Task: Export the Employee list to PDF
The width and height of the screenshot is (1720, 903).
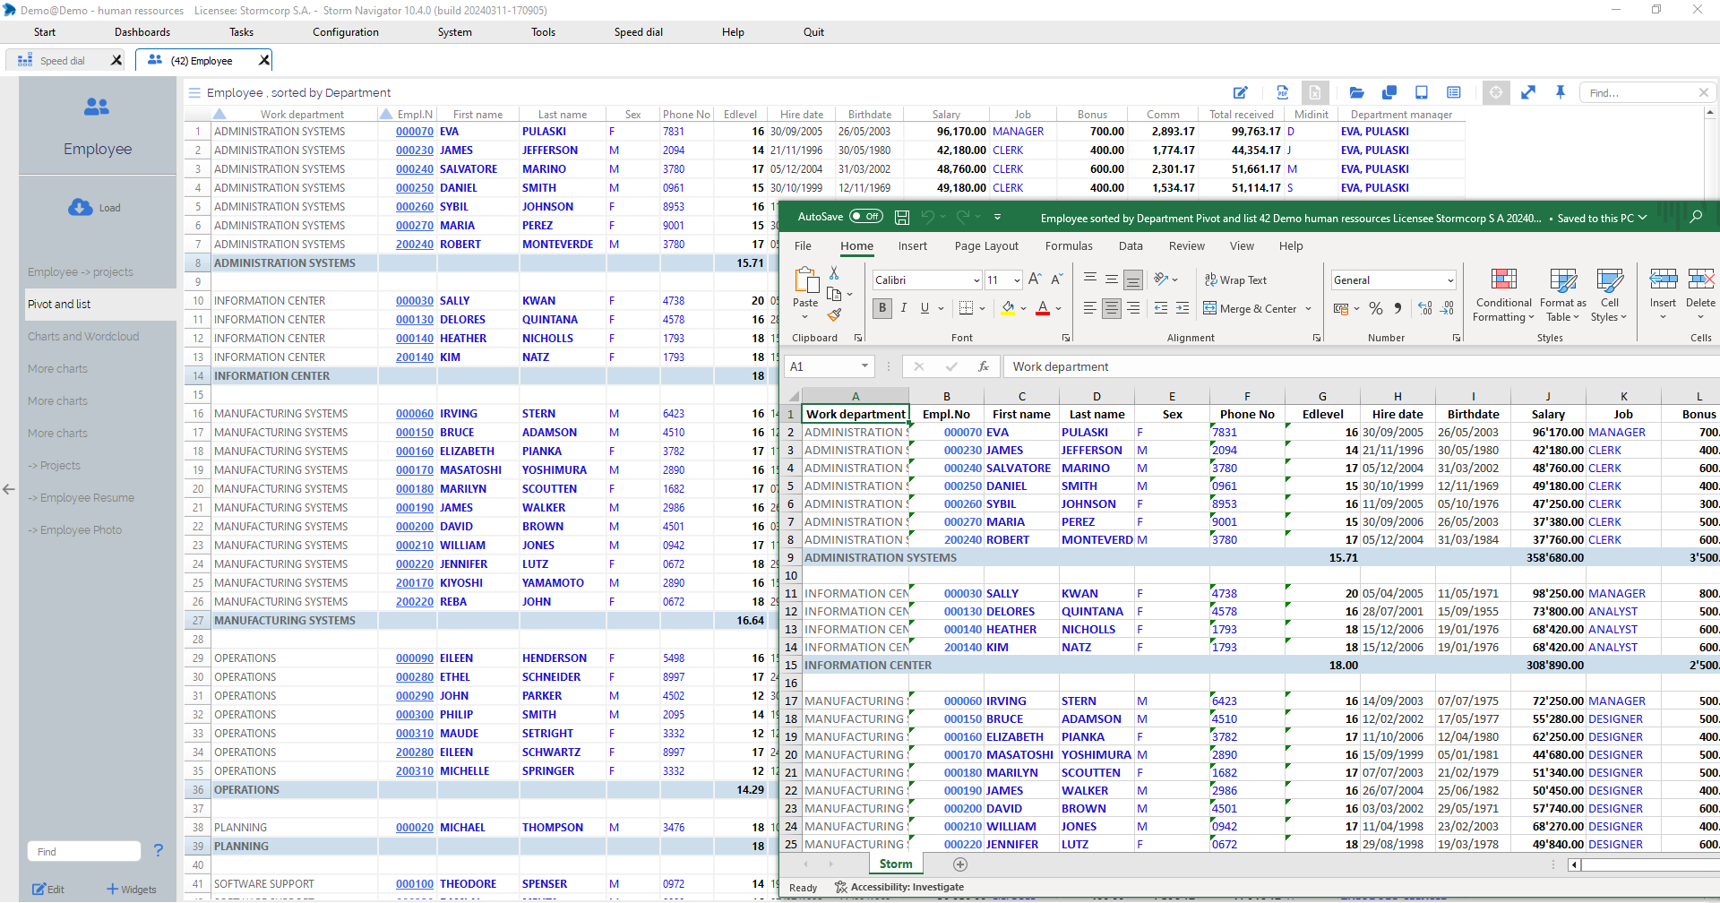Action: (1282, 92)
